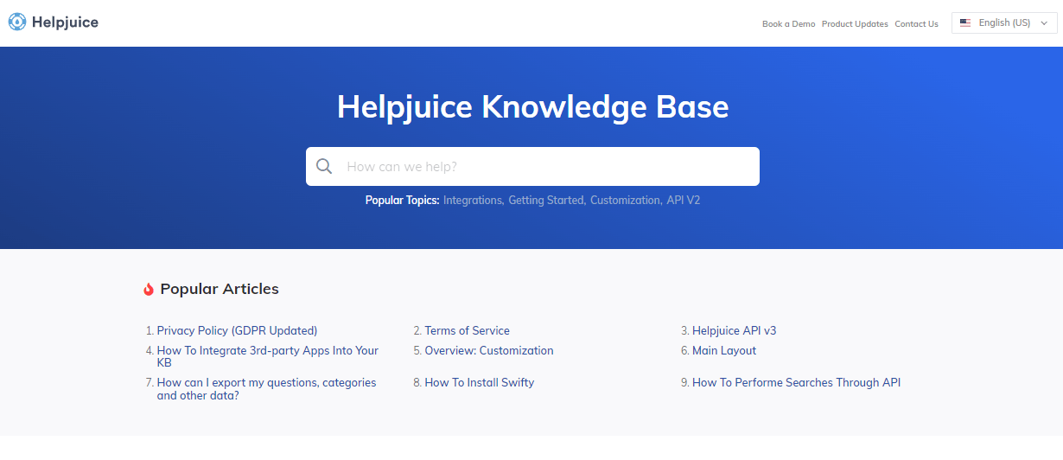1063x460 pixels.
Task: Select the Integrations popular topic
Action: coord(473,200)
